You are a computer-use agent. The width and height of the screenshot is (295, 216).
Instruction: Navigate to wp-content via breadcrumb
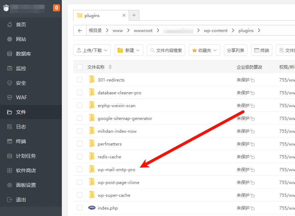pos(216,31)
